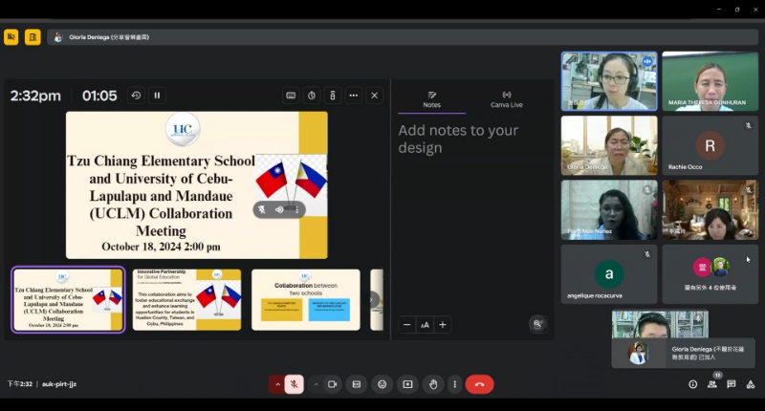Open presenter more options (three dots)
The image size is (765, 411).
[353, 96]
